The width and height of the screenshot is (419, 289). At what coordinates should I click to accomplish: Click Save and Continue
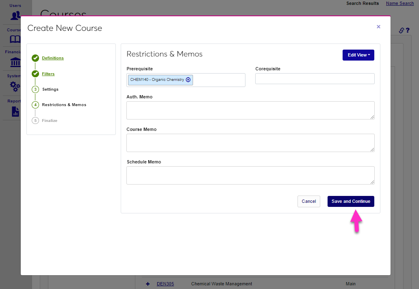[351, 201]
